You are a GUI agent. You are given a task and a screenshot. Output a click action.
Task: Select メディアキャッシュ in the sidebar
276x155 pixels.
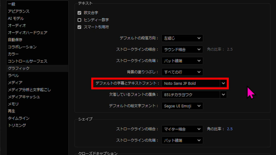[24, 97]
